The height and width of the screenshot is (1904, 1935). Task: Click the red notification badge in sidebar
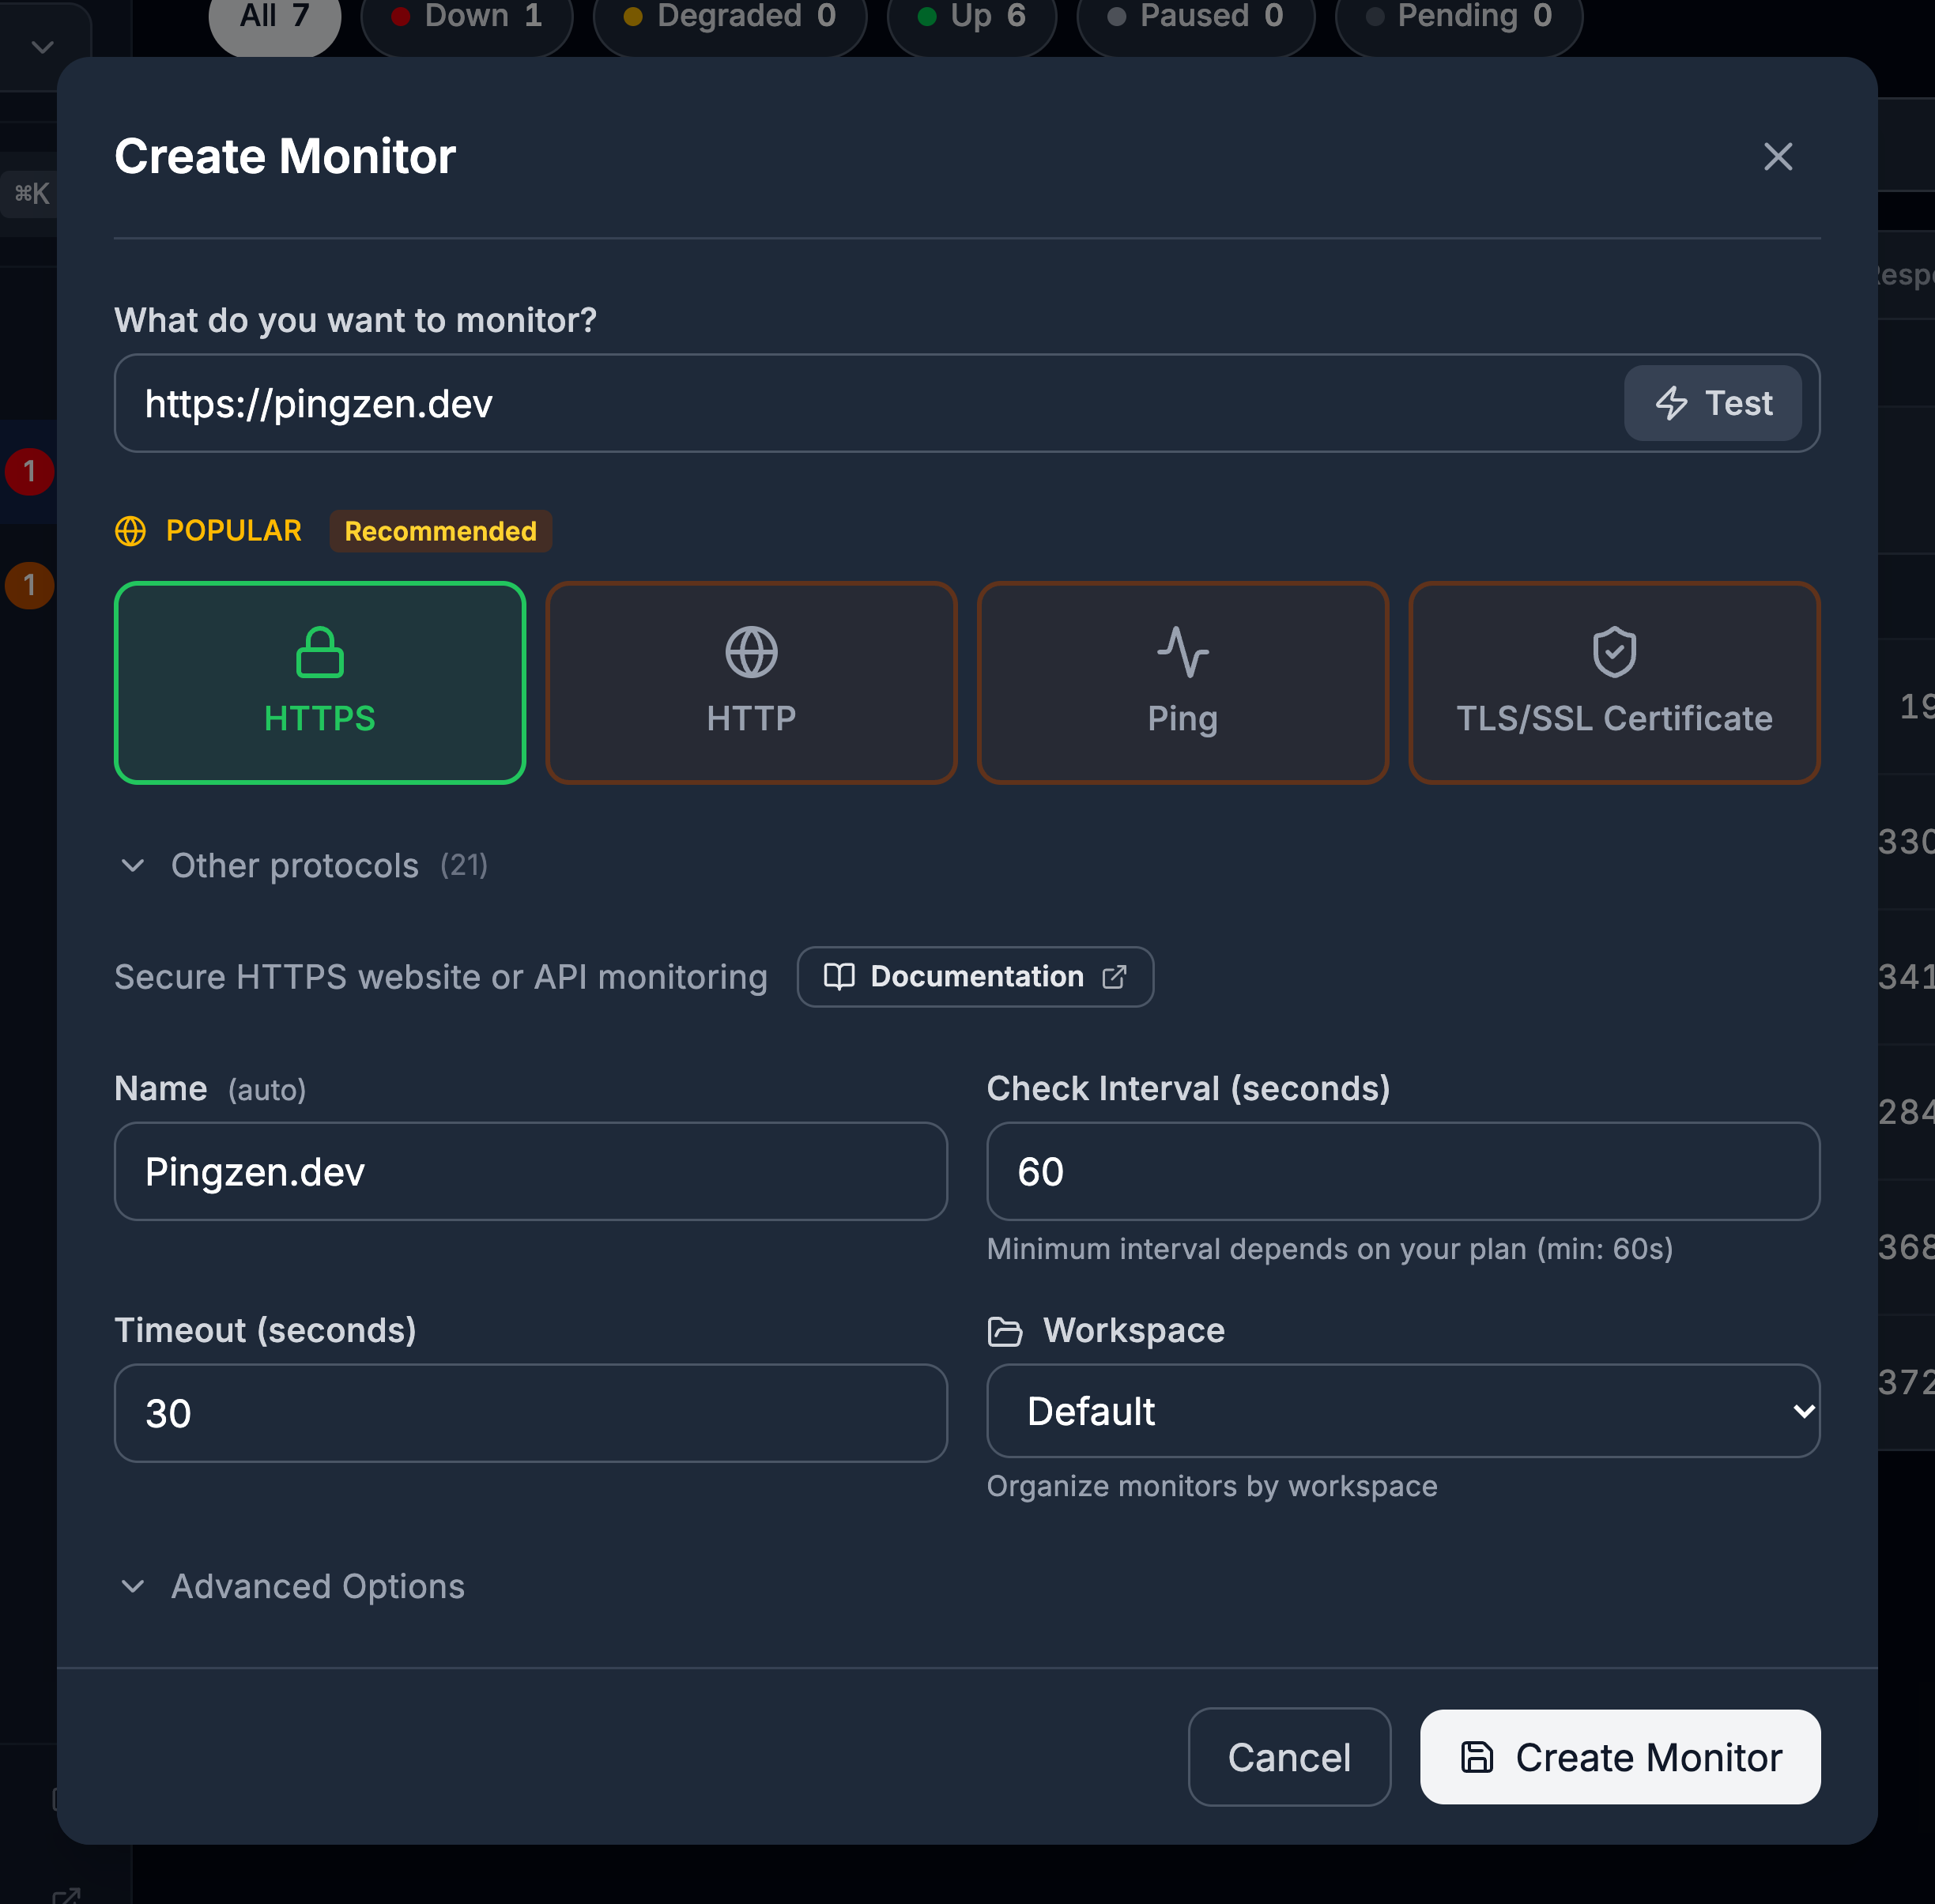[29, 471]
